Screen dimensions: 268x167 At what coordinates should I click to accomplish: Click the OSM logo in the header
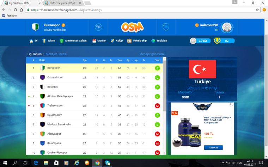(132, 27)
